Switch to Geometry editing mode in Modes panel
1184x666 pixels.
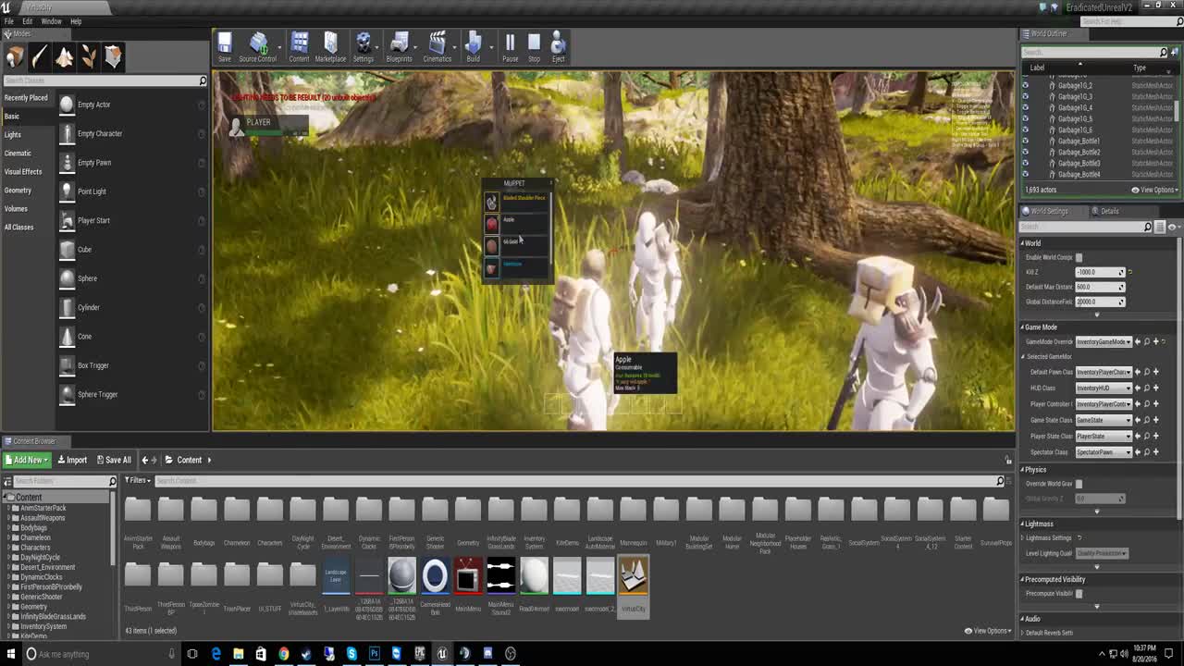pyautogui.click(x=112, y=56)
